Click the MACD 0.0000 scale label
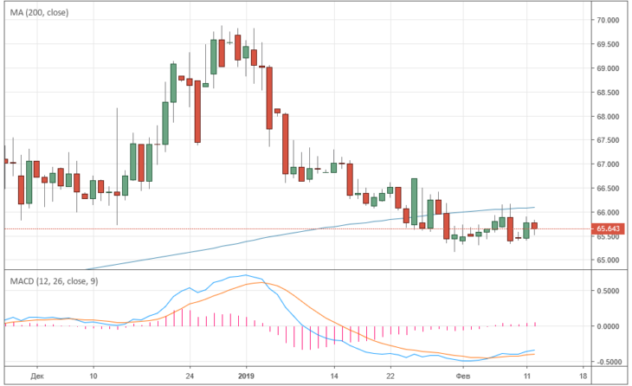632x386 pixels. coord(608,326)
